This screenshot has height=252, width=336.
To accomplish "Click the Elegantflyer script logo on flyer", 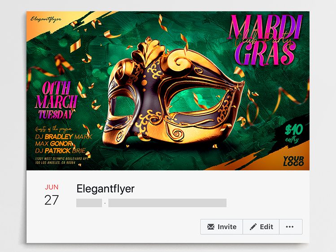I will coord(46,19).
